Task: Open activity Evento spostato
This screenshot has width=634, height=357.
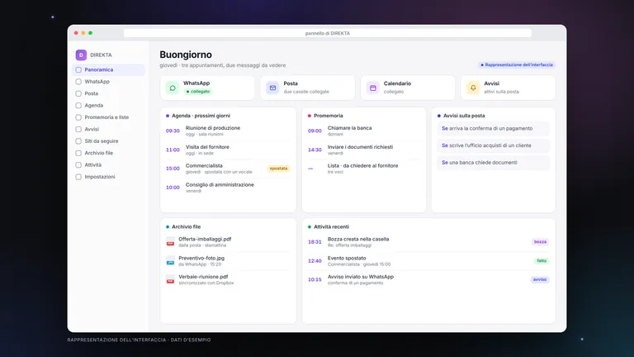Action: (428, 260)
